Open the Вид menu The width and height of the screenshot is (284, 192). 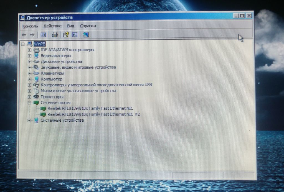click(71, 26)
